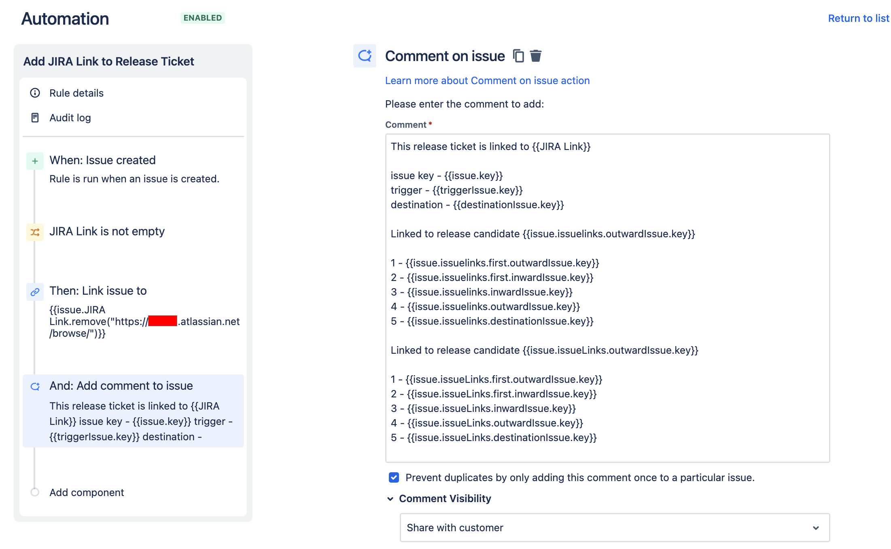Viewport: 891px width, 549px height.
Task: Open the Rule details menu item
Action: pyautogui.click(x=76, y=93)
